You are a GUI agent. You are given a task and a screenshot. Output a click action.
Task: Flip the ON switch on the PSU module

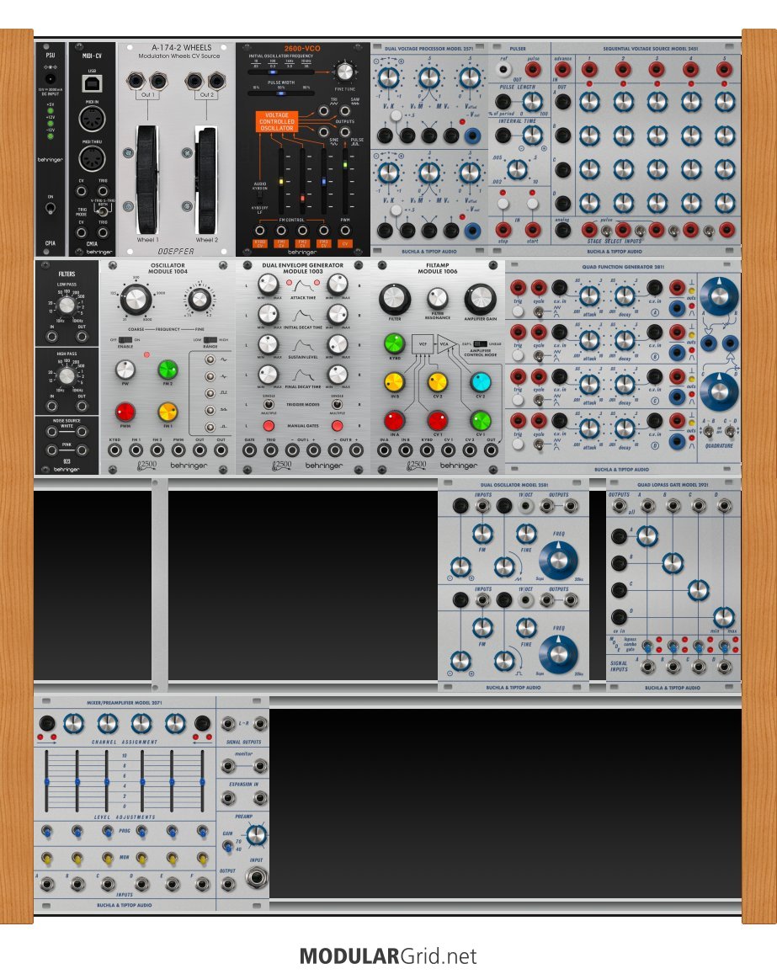pyautogui.click(x=50, y=209)
